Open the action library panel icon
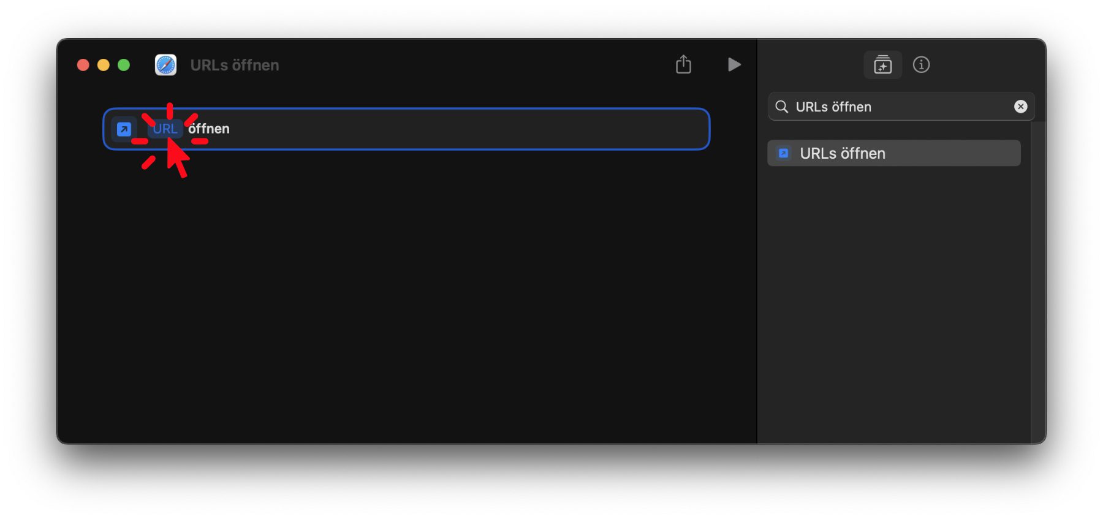Image resolution: width=1103 pixels, height=519 pixels. coord(882,64)
